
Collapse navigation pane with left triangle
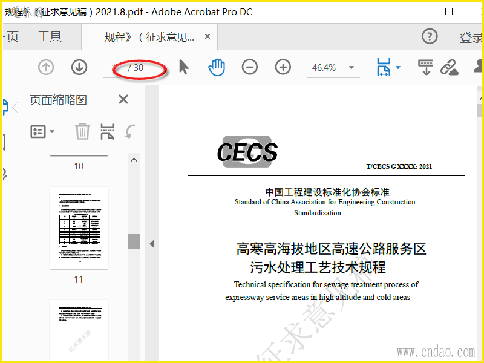[152, 244]
